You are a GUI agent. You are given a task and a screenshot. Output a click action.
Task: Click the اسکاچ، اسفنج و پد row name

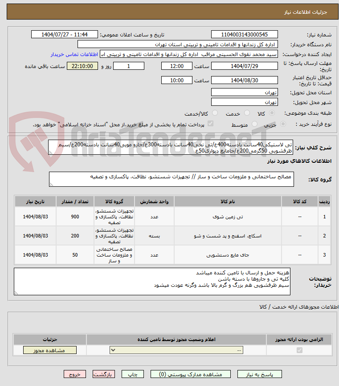point(228,236)
